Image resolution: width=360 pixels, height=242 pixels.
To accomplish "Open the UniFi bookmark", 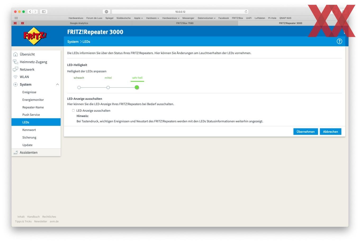I will coord(249,18).
